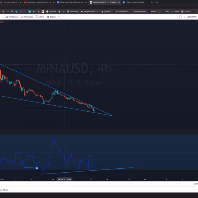
Task: Click the blue marker on the indicator line
Action: (x=37, y=168)
